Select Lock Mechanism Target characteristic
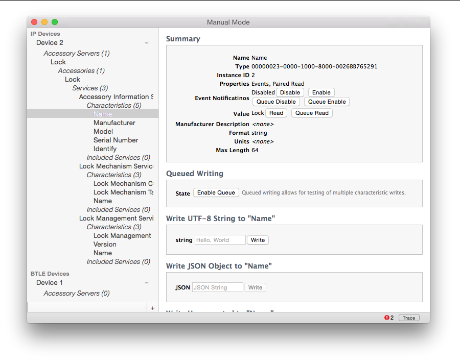460x364 pixels. (123, 192)
